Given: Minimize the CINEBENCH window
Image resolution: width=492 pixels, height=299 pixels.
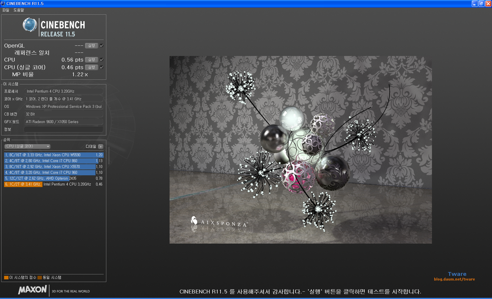Looking at the screenshot, I should point(475,4).
